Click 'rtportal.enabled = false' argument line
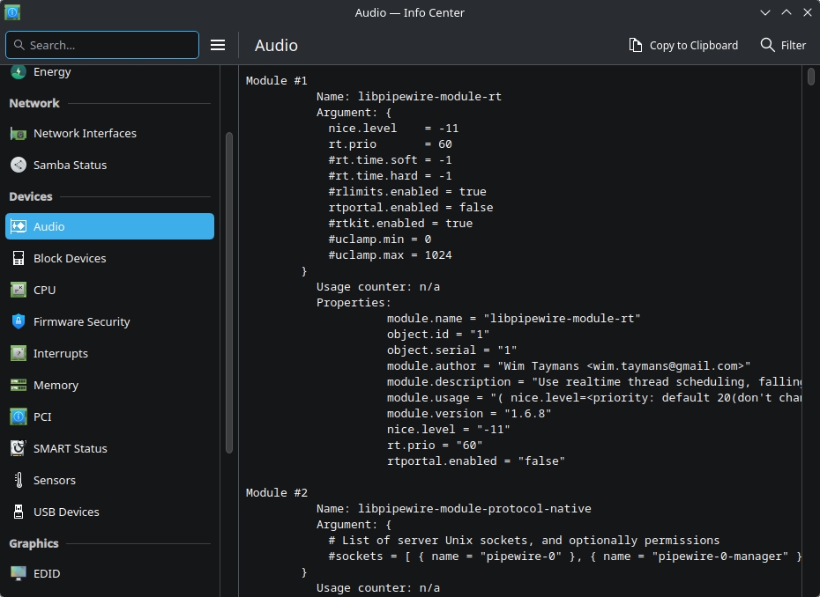 pyautogui.click(x=411, y=207)
